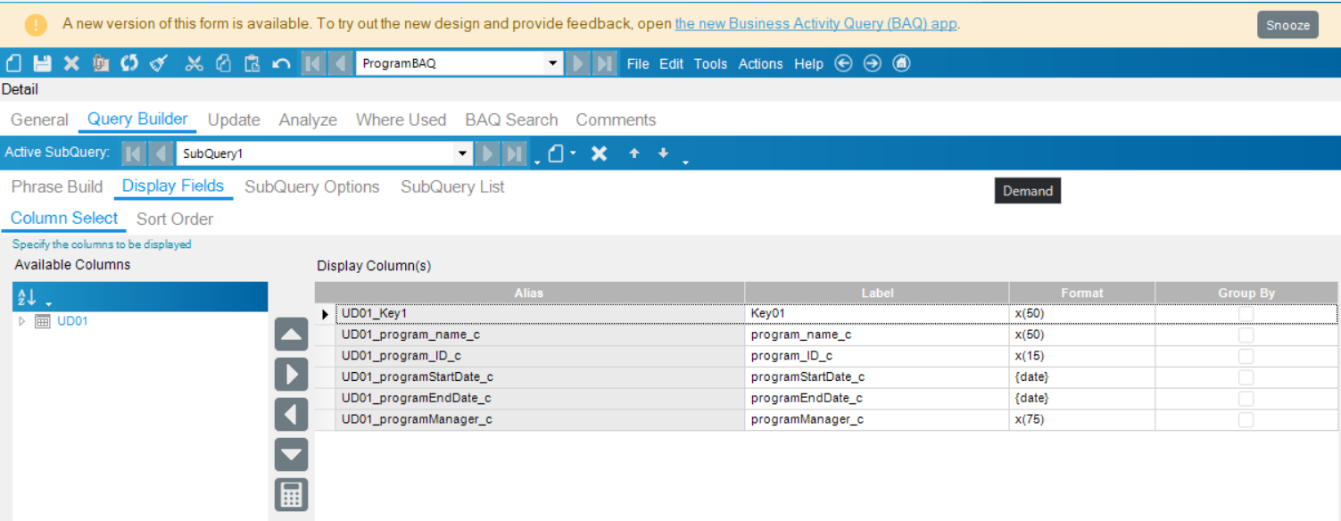Screen dimensions: 1341x521
Task: Open the Tools menu
Action: click(x=710, y=63)
